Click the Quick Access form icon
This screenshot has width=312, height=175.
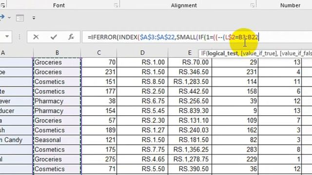20,18
